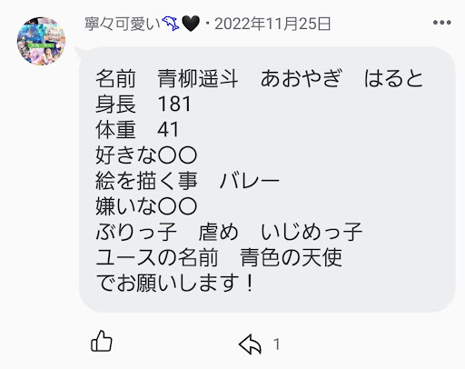Click the 好きな〇〇 heading line
Image resolution: width=465 pixels, height=369 pixels.
[146, 155]
